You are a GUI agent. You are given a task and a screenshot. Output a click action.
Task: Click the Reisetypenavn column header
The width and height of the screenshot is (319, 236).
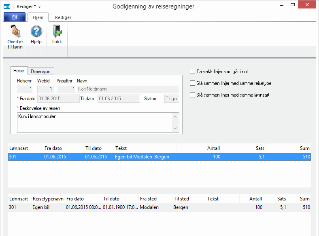[x=48, y=199]
